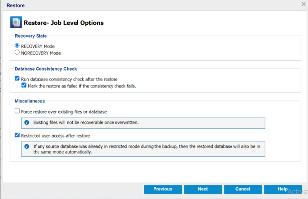Click the Restore title in the dialog bar
Viewport: 308px width, 199px height.
coord(15,6)
